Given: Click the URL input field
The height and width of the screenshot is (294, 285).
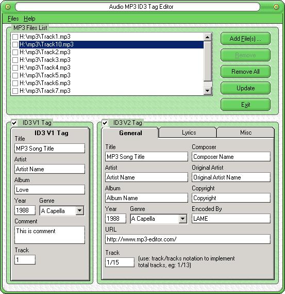Looking at the screenshot, I should coord(188,239).
